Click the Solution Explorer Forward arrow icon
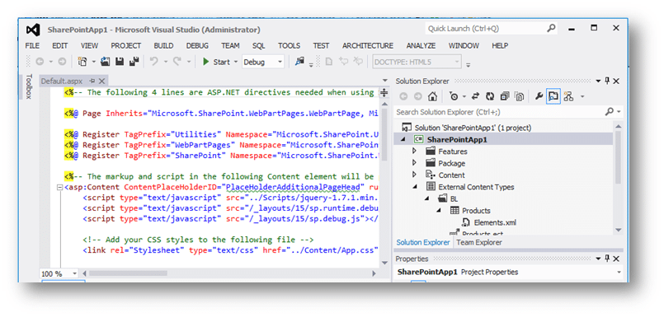 (x=417, y=97)
